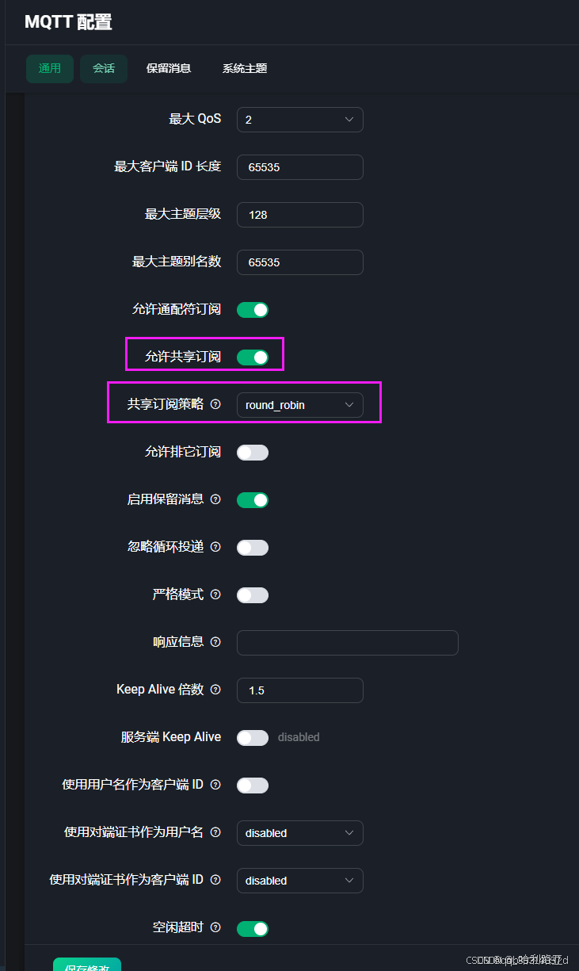The width and height of the screenshot is (579, 971).
Task: Click the help icon beside 严格模式
Action: [x=216, y=594]
